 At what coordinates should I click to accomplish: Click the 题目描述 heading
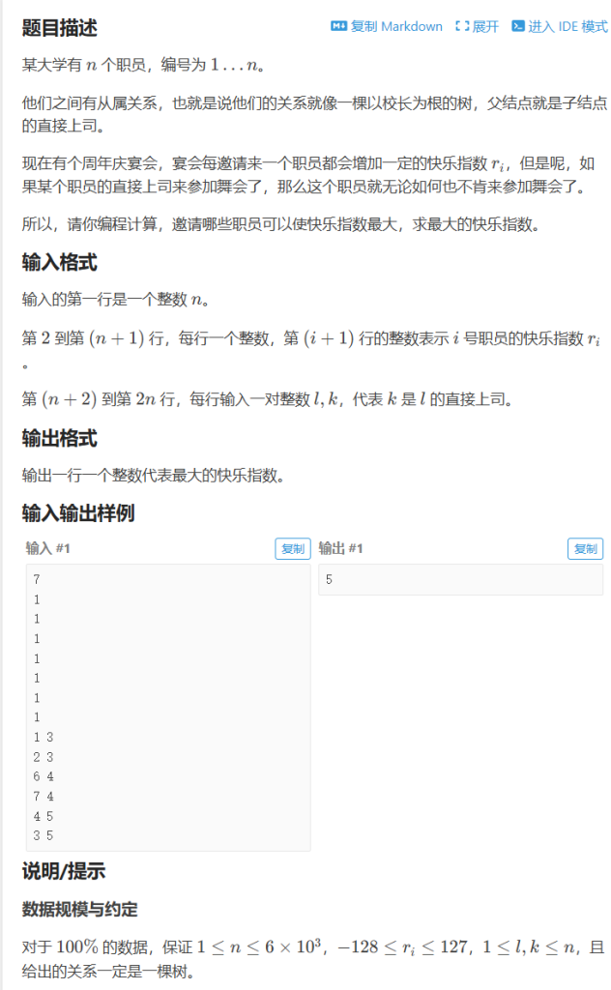tap(59, 28)
